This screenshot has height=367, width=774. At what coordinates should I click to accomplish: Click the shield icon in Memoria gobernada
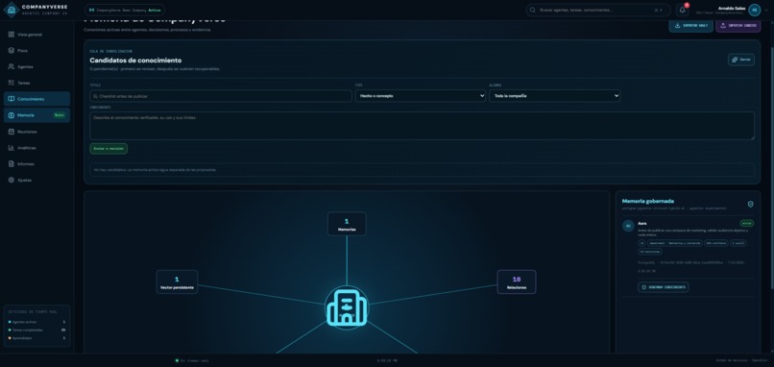tap(750, 204)
